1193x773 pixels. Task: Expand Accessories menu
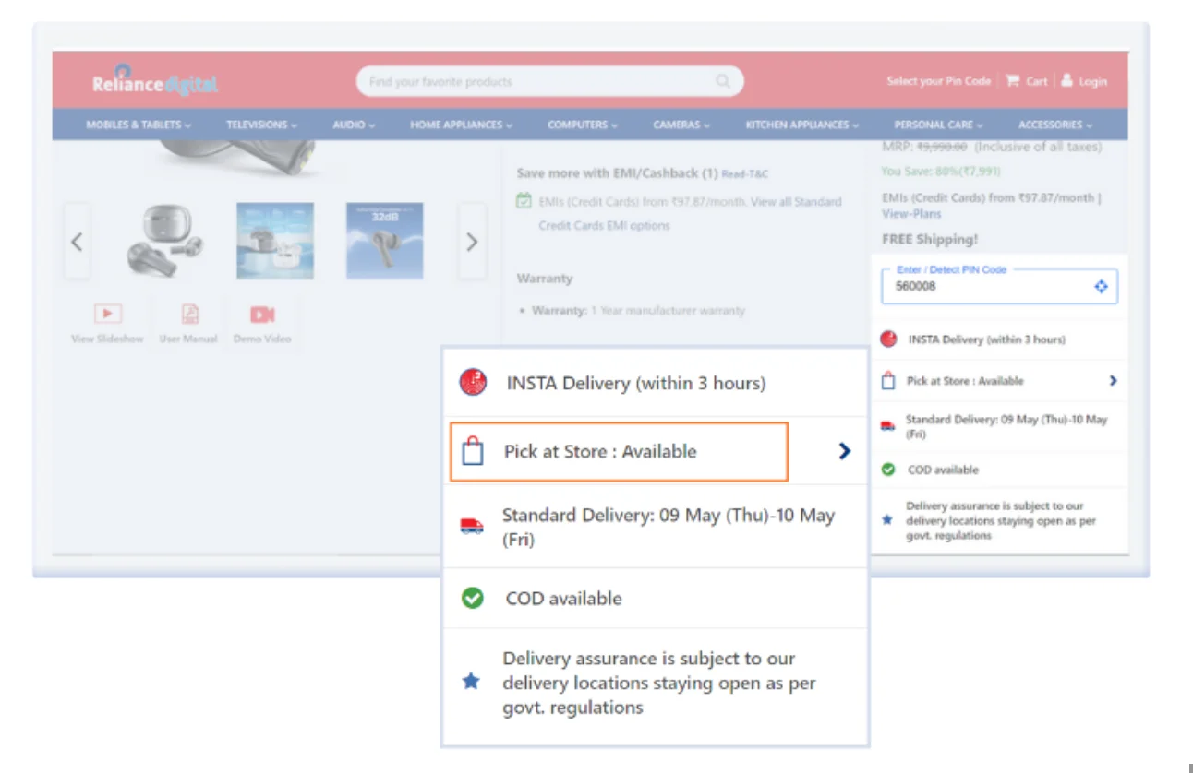coord(1054,125)
